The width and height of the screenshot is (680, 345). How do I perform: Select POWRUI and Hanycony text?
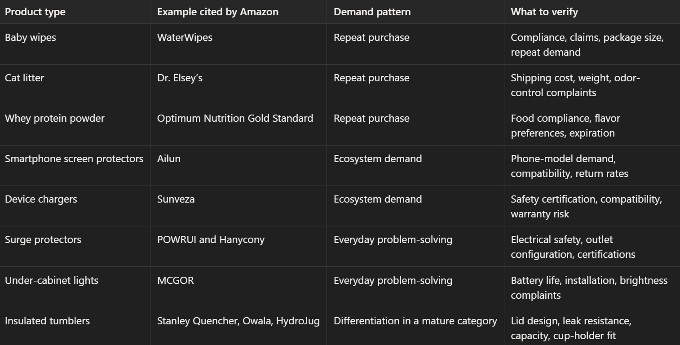click(x=211, y=239)
